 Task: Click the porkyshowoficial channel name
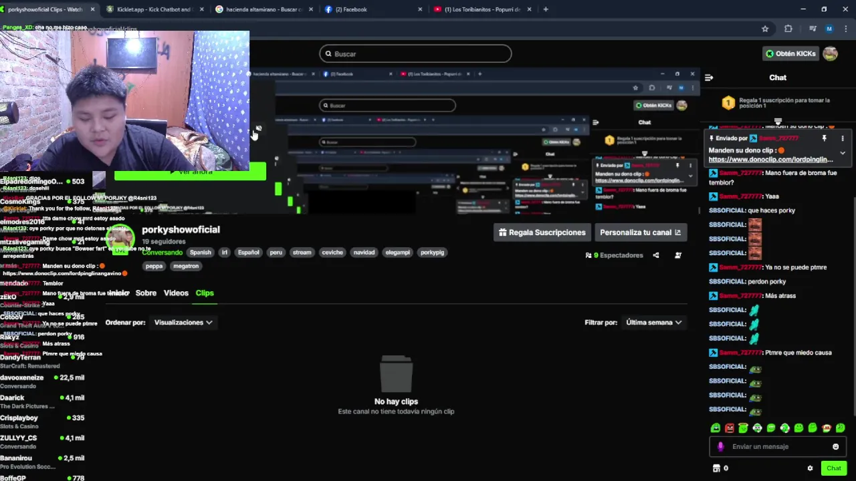click(x=181, y=230)
